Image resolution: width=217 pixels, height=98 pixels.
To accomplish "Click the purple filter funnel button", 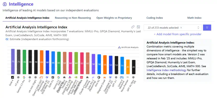I will [x=207, y=28].
